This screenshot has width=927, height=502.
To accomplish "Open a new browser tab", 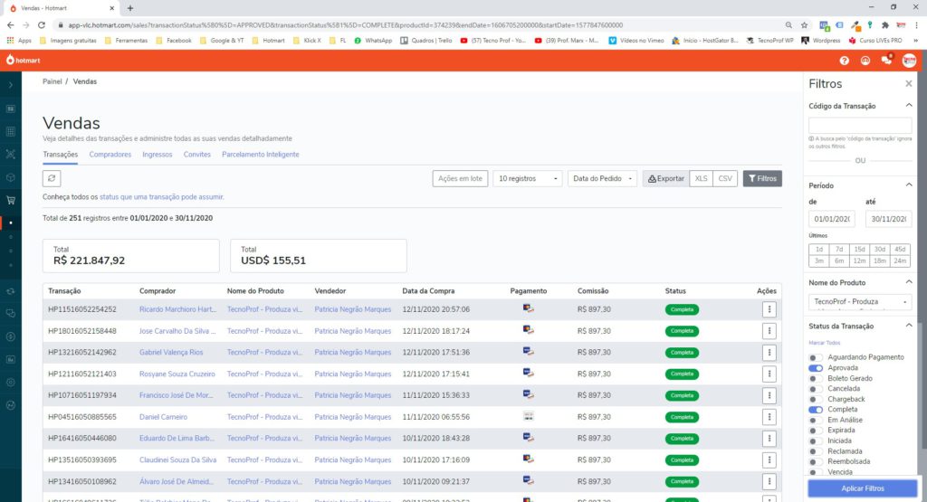I will click(130, 8).
